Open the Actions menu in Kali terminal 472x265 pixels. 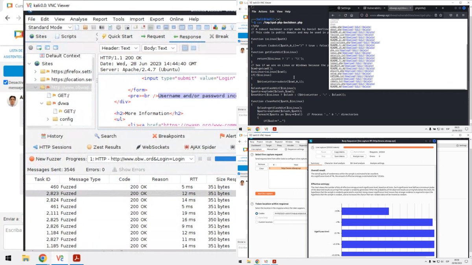[263, 11]
